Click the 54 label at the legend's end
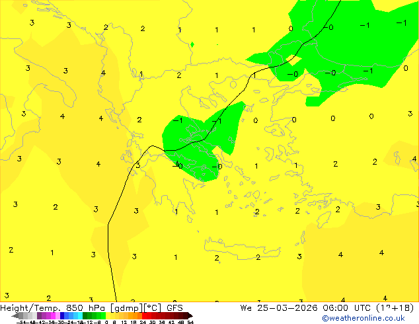 click(x=190, y=322)
